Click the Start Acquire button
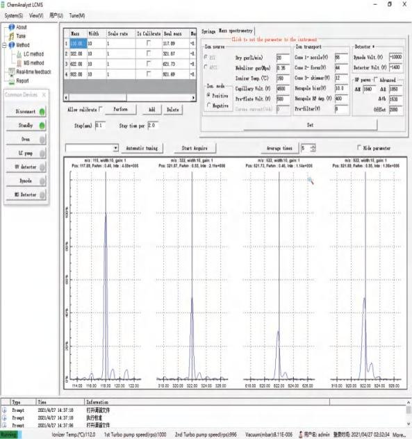Image resolution: width=412 pixels, height=439 pixels. [195, 148]
